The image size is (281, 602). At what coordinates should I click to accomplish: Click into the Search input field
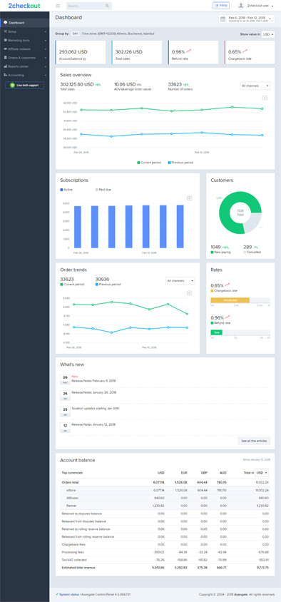click(85, 6)
